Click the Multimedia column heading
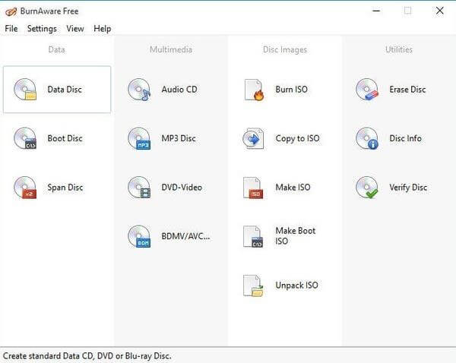456x363 pixels. 171,49
